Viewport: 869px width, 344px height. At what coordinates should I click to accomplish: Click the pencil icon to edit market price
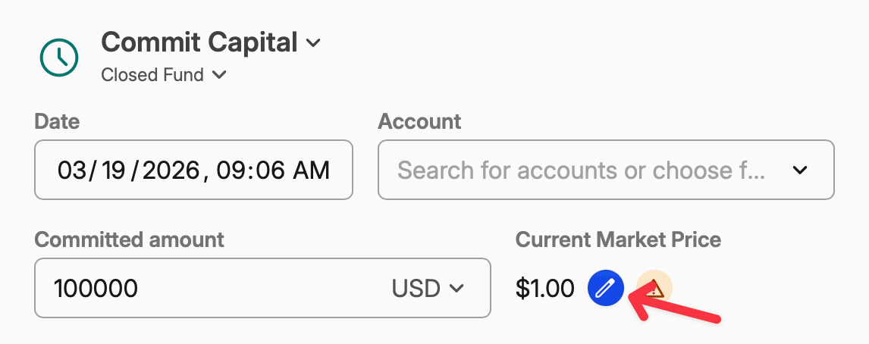605,288
